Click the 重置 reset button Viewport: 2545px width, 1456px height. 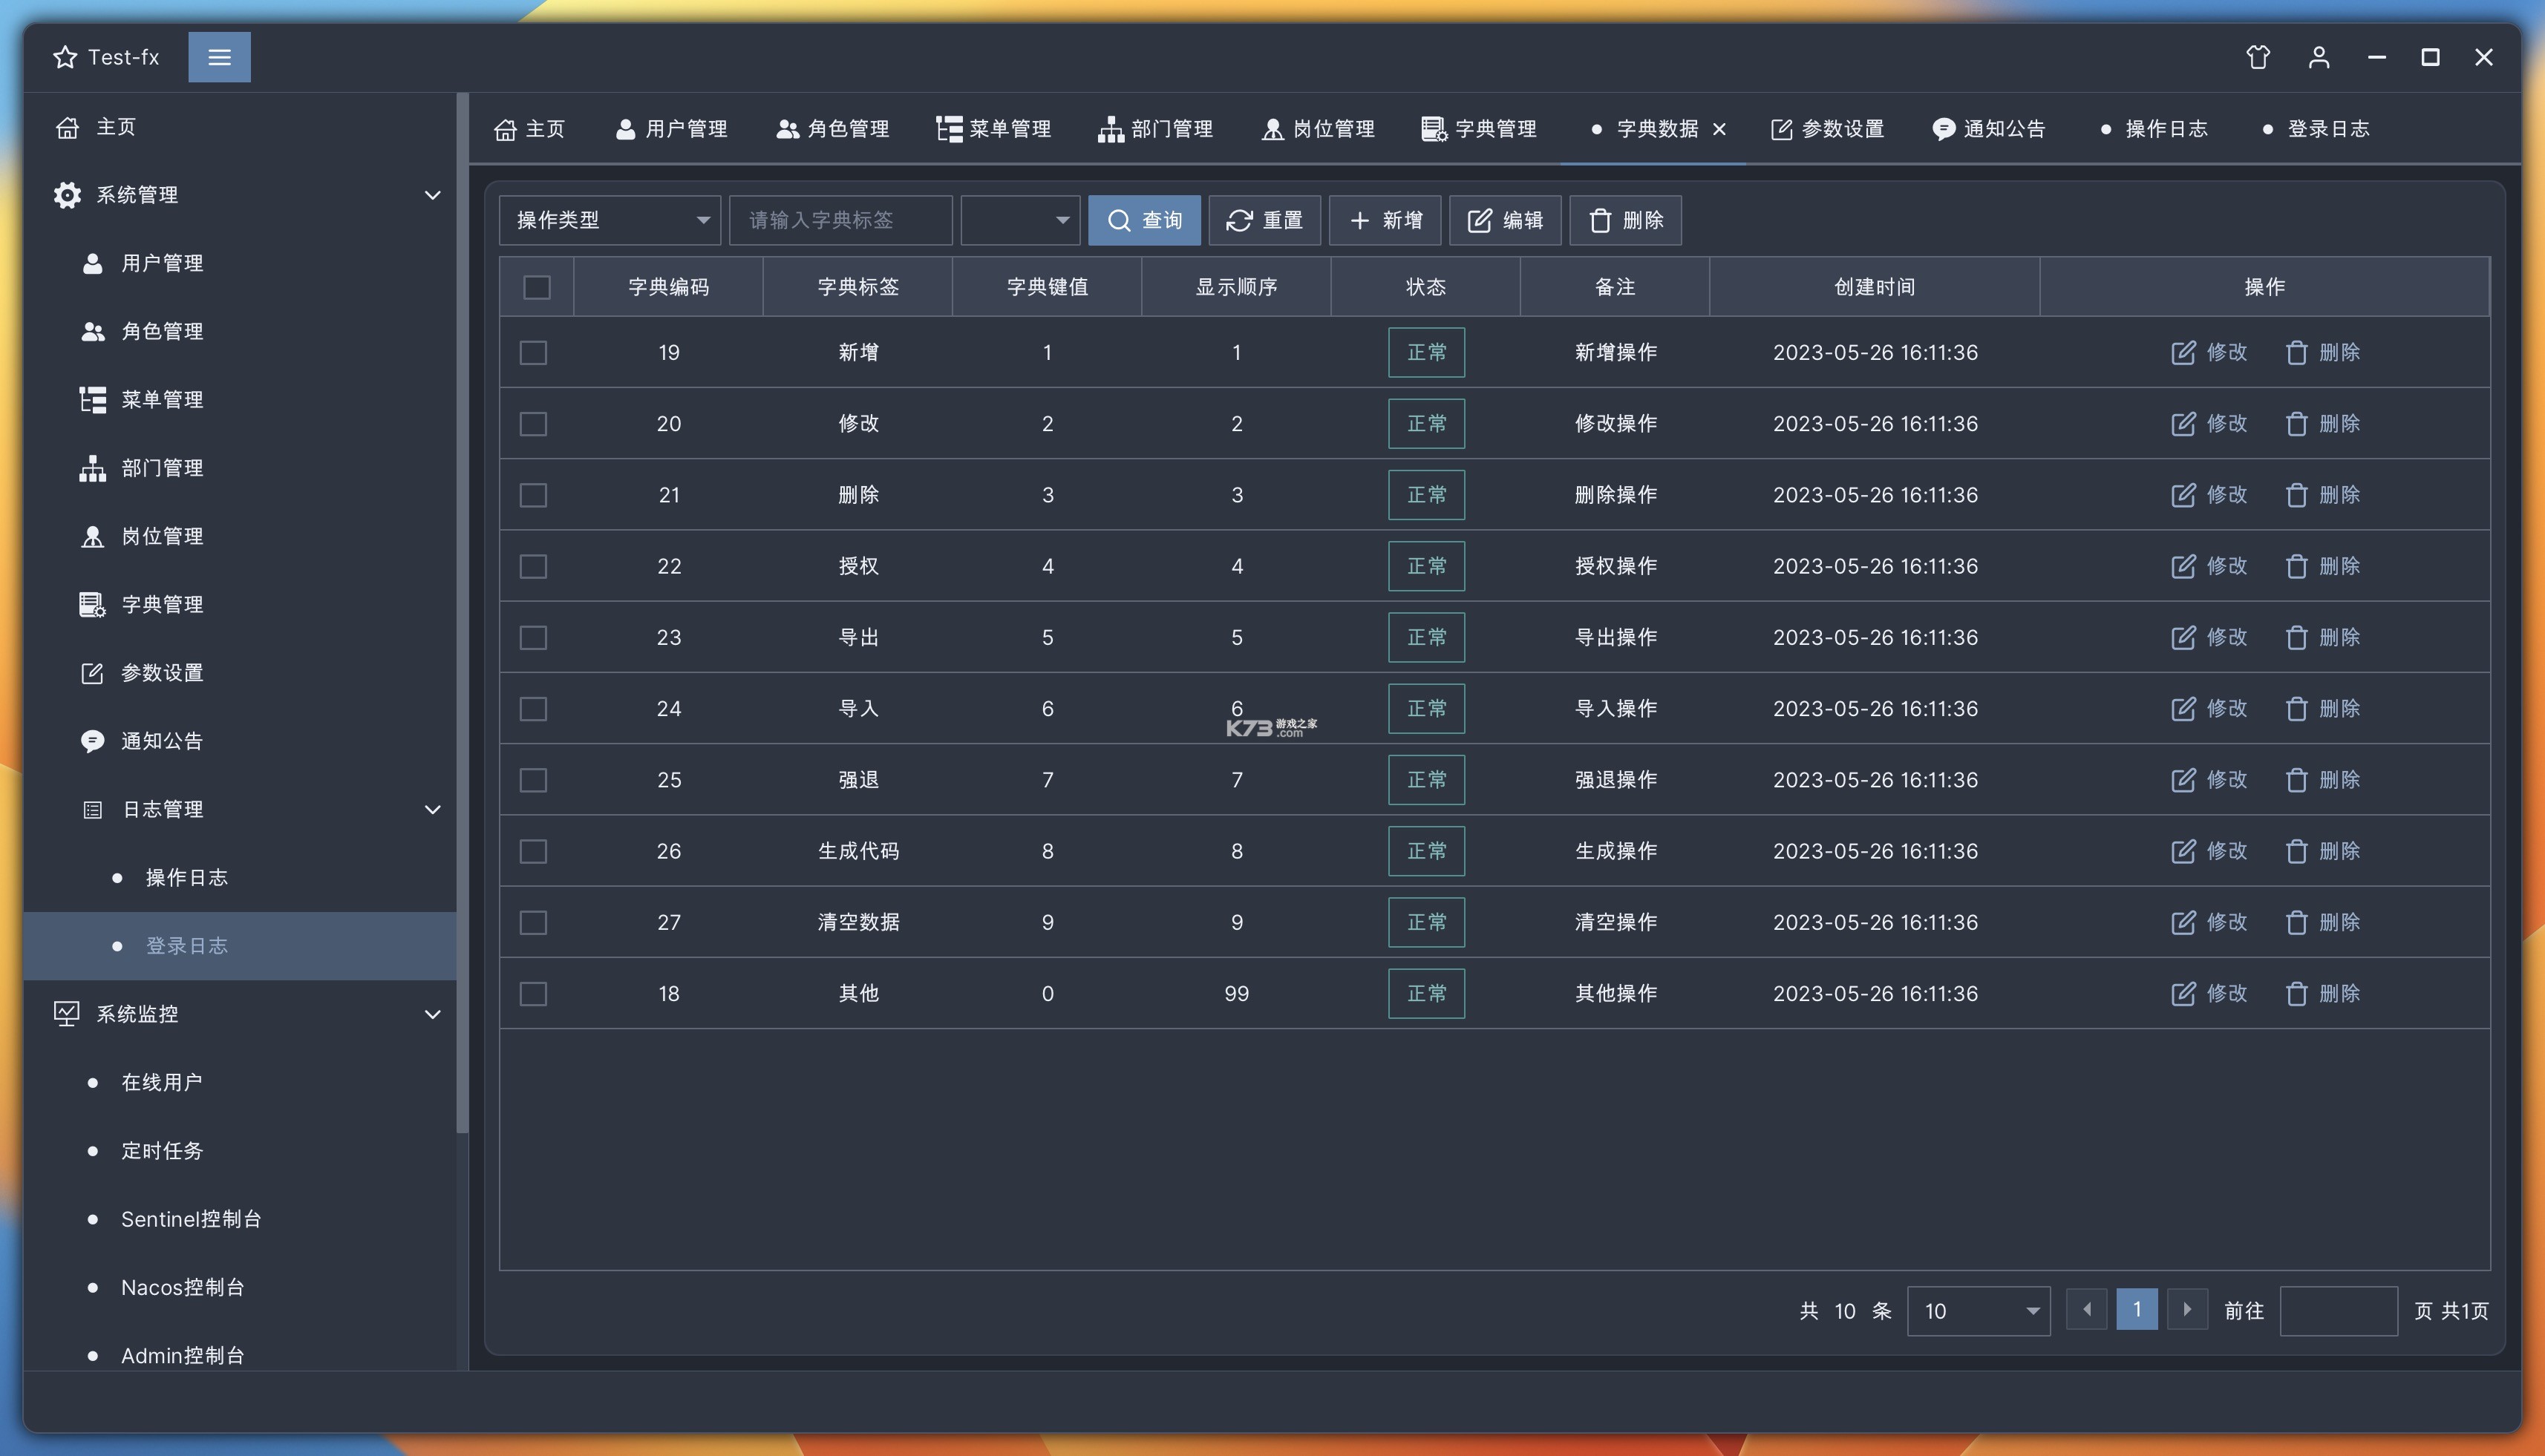click(1264, 220)
